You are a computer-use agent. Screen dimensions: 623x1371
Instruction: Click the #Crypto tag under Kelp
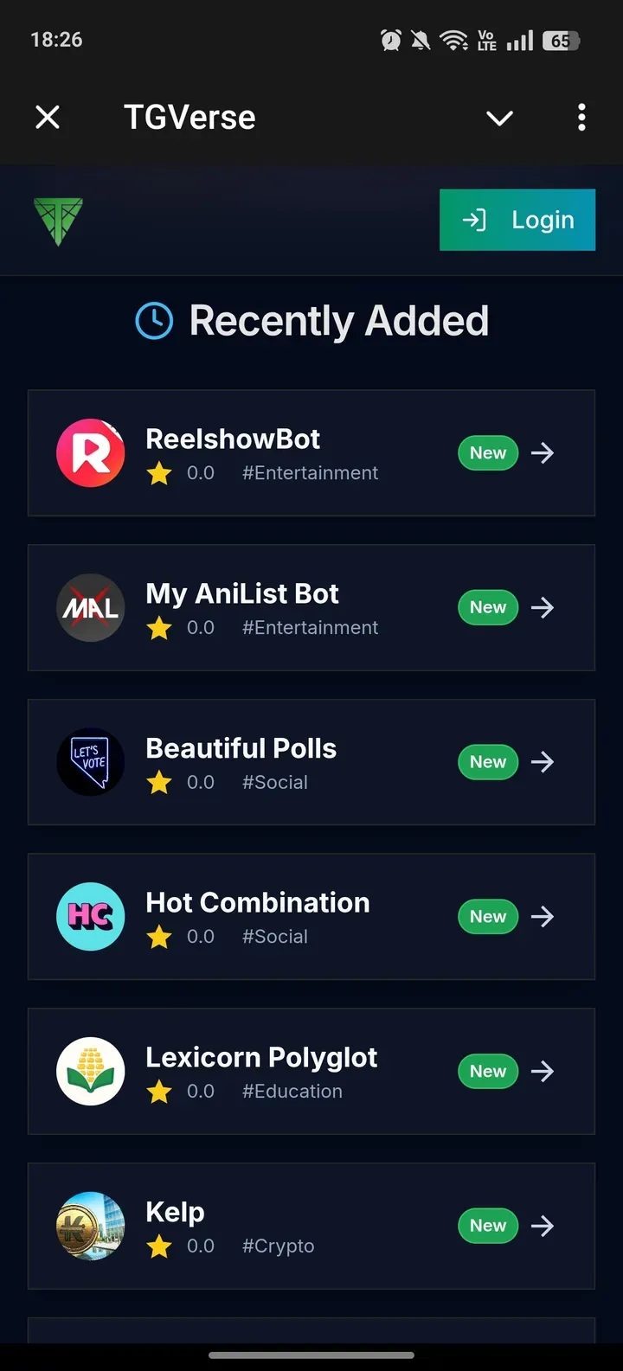click(278, 1246)
